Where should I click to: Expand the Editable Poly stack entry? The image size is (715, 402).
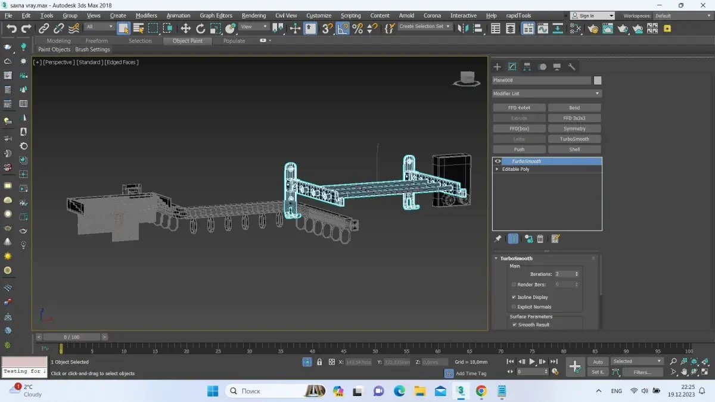pos(497,169)
